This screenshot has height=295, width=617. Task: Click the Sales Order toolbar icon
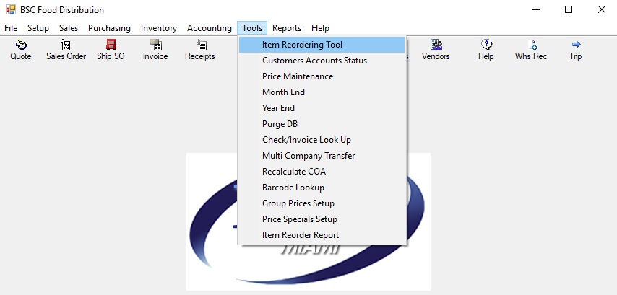click(x=66, y=50)
